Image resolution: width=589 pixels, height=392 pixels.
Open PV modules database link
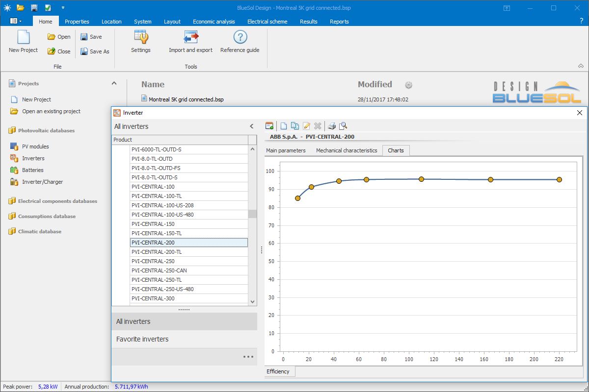pos(35,147)
